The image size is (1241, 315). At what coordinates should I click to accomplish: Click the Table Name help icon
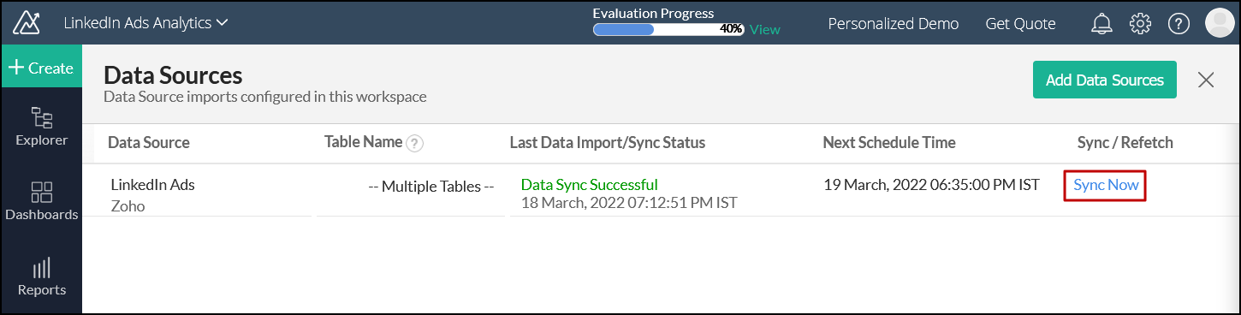(415, 143)
